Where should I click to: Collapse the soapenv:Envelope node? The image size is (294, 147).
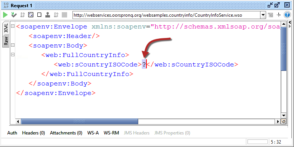tap(13, 26)
